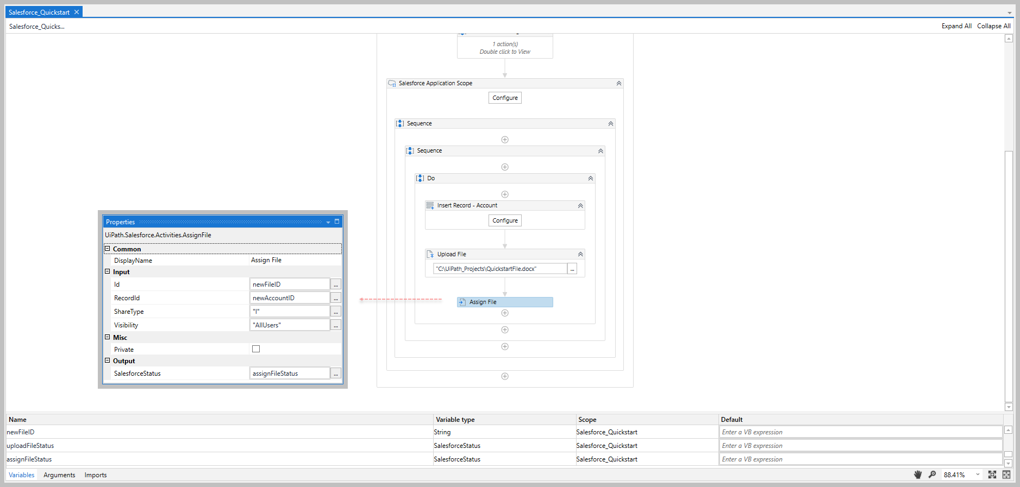The width and height of the screenshot is (1020, 487).
Task: Click the Salesforce_Quicks... breadcrumb
Action: pos(37,26)
